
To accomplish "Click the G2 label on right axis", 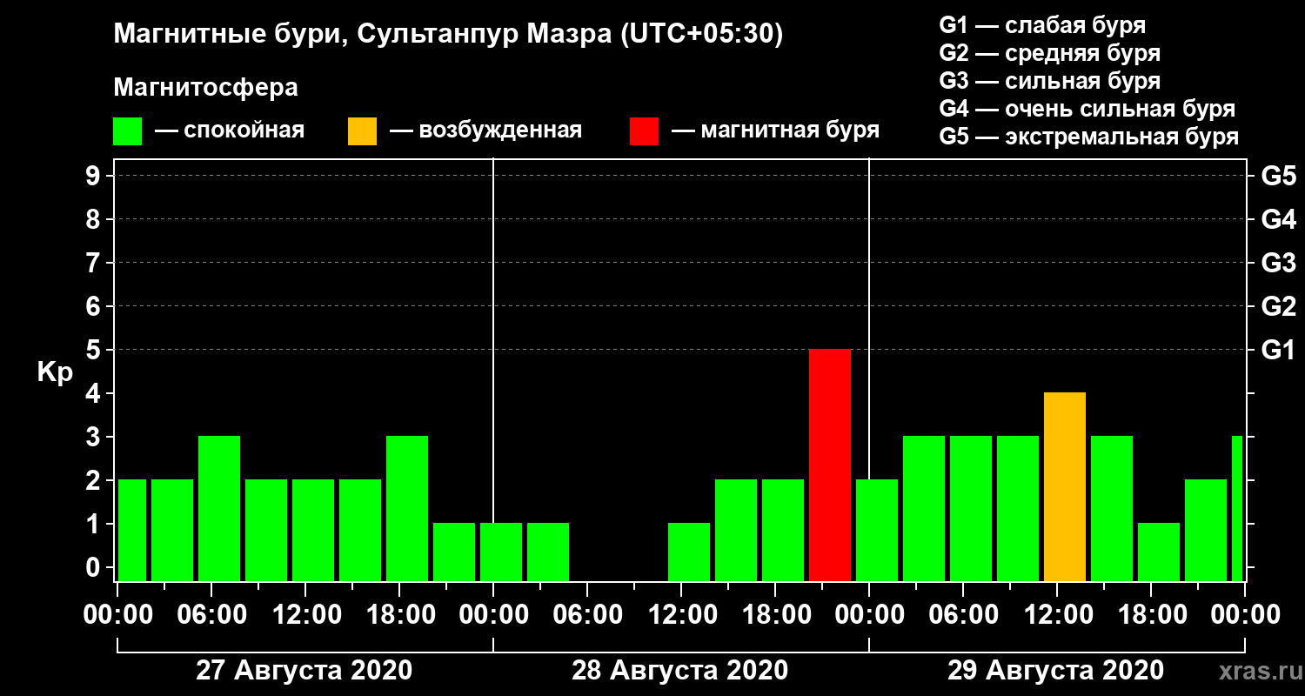I will click(x=1278, y=306).
